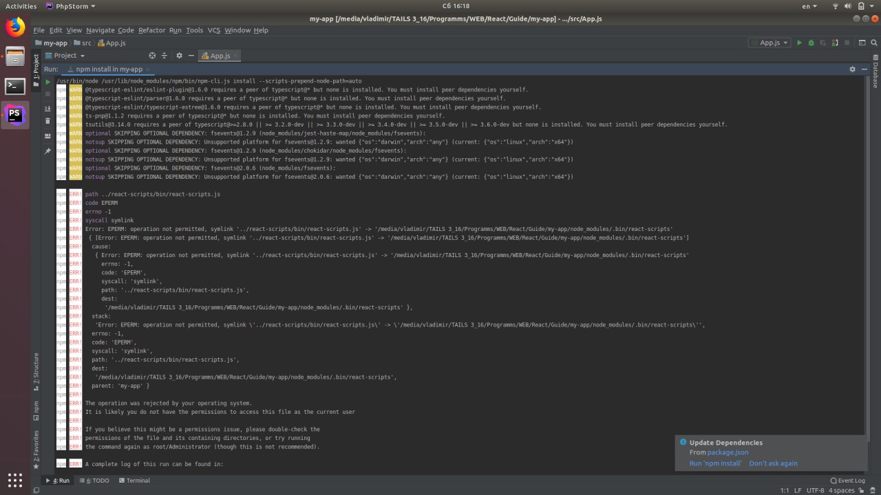Screen dimensions: 881x495
Task: Open the Code menu
Action: tap(126, 30)
